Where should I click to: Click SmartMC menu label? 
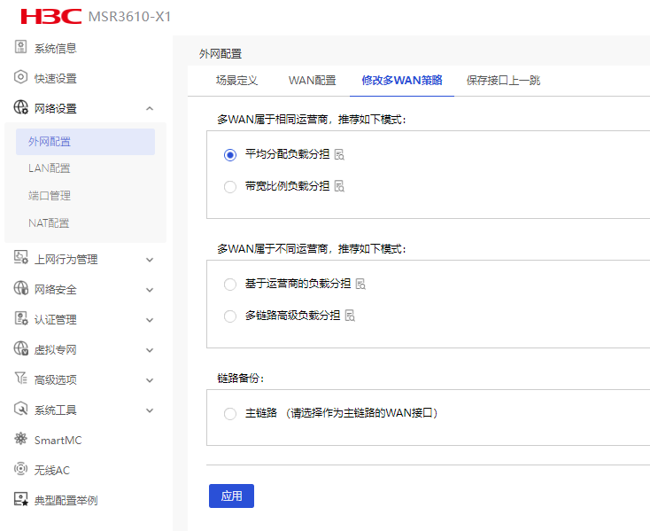tap(58, 441)
